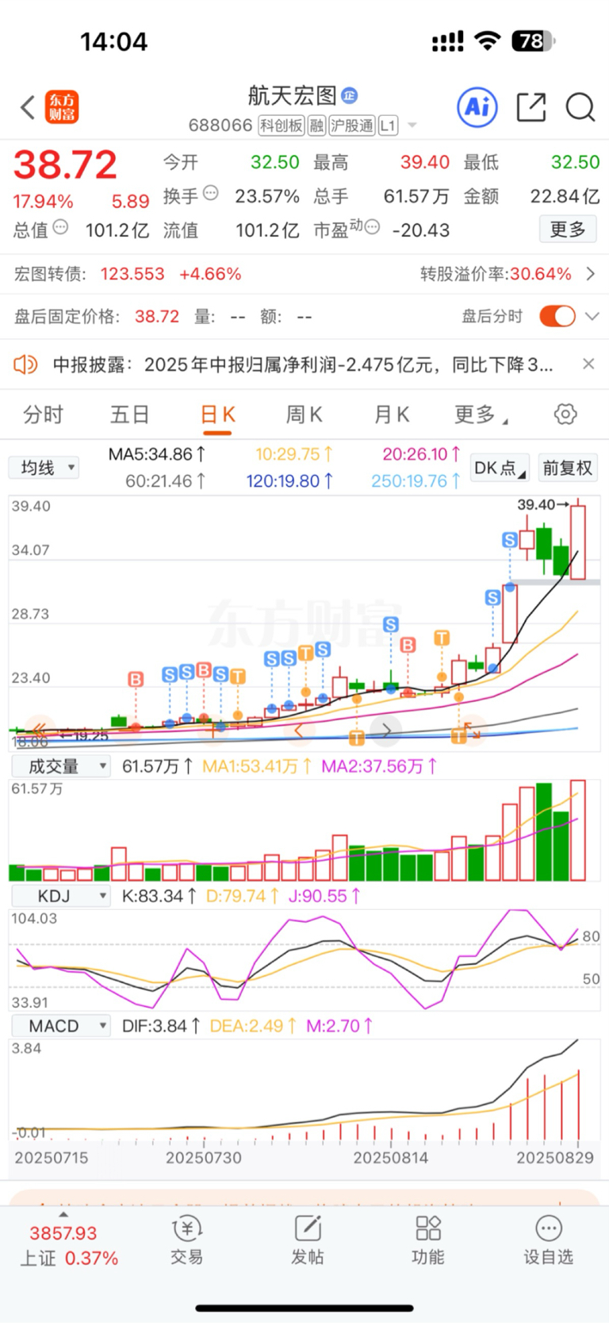Open the 更多 chart period menu
The image size is (609, 1323).
pos(481,415)
